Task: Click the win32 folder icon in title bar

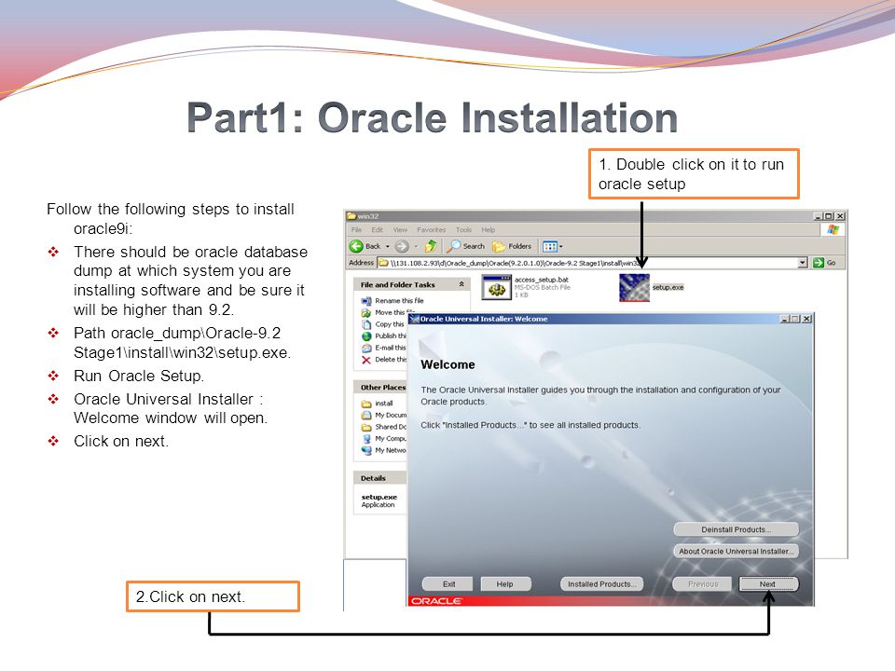Action: tap(351, 216)
